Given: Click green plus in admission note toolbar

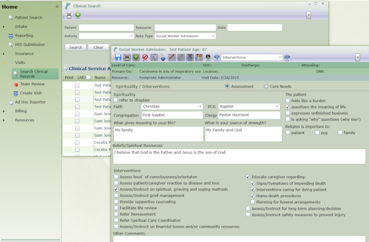Looking at the screenshot, I should coord(136,57).
